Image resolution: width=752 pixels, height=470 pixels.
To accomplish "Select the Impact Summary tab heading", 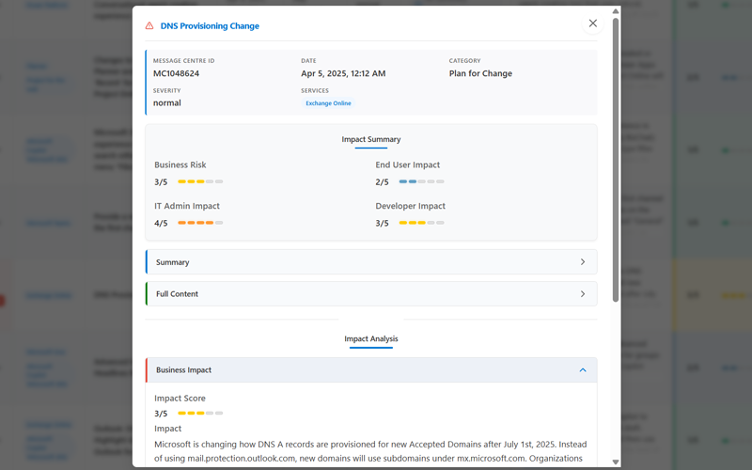I will tap(371, 139).
